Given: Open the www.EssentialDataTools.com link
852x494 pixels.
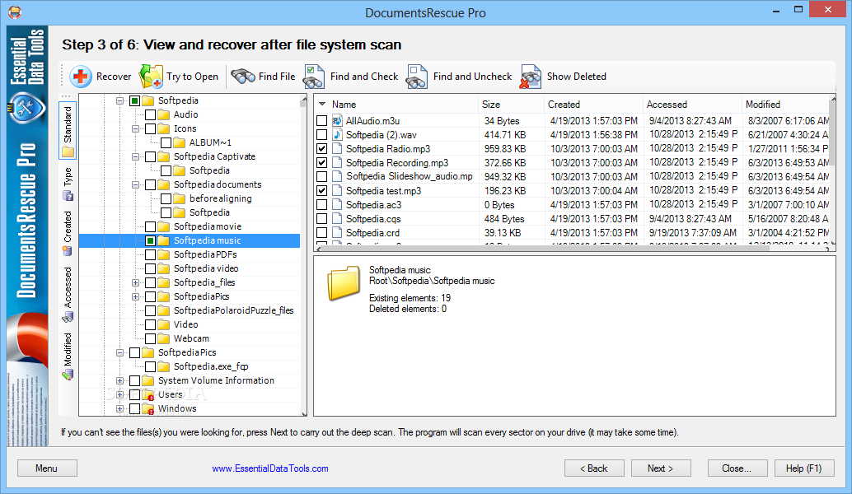Looking at the screenshot, I should 270,468.
